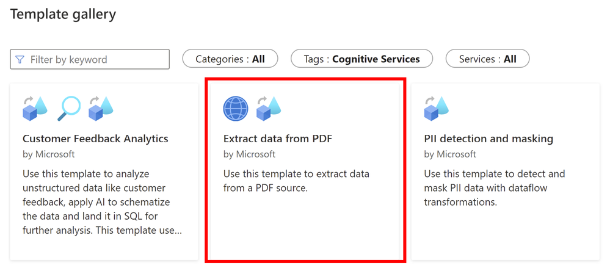
Task: Focus the Filter by keyword input field
Action: pos(90,59)
